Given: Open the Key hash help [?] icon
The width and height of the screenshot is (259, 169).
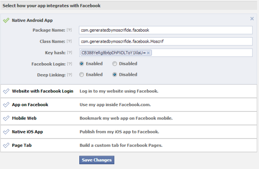Looking at the screenshot, I should 70,53.
